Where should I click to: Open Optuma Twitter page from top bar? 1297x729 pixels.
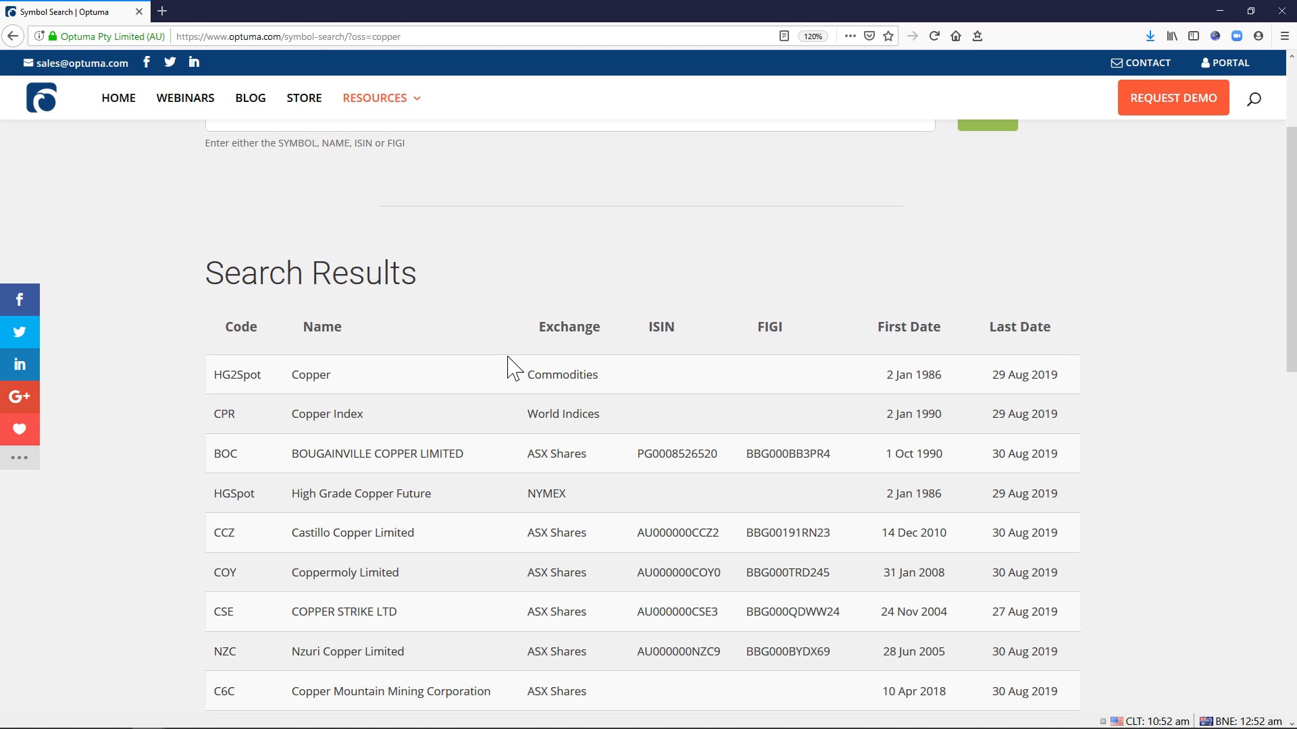170,62
